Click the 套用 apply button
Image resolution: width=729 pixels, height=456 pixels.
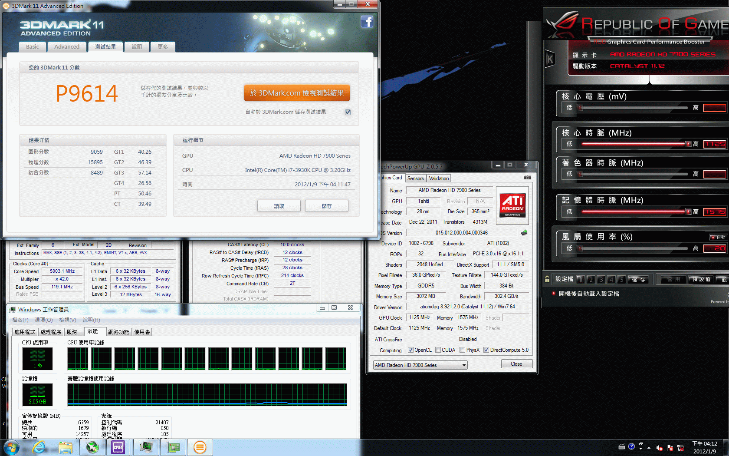674,280
